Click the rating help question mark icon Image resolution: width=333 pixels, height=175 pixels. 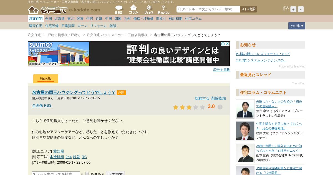point(220,107)
